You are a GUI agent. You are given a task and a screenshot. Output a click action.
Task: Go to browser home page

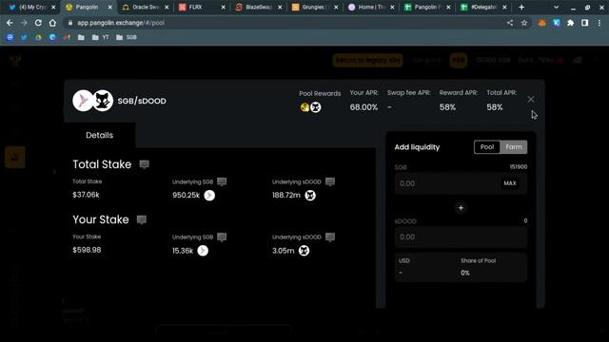click(52, 23)
